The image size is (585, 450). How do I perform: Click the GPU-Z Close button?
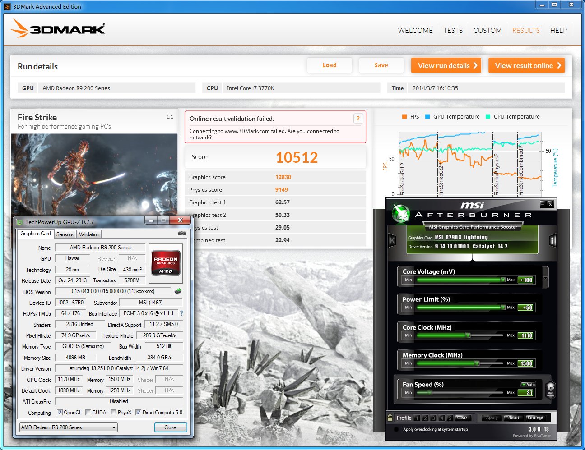[170, 427]
